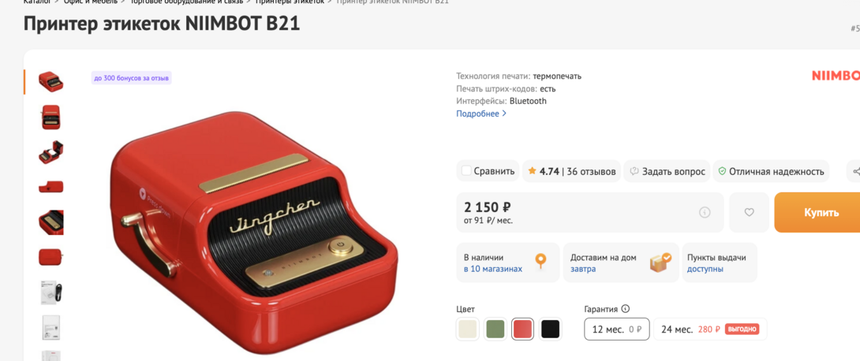
Task: Choose the black color swatch
Action: pyautogui.click(x=550, y=329)
